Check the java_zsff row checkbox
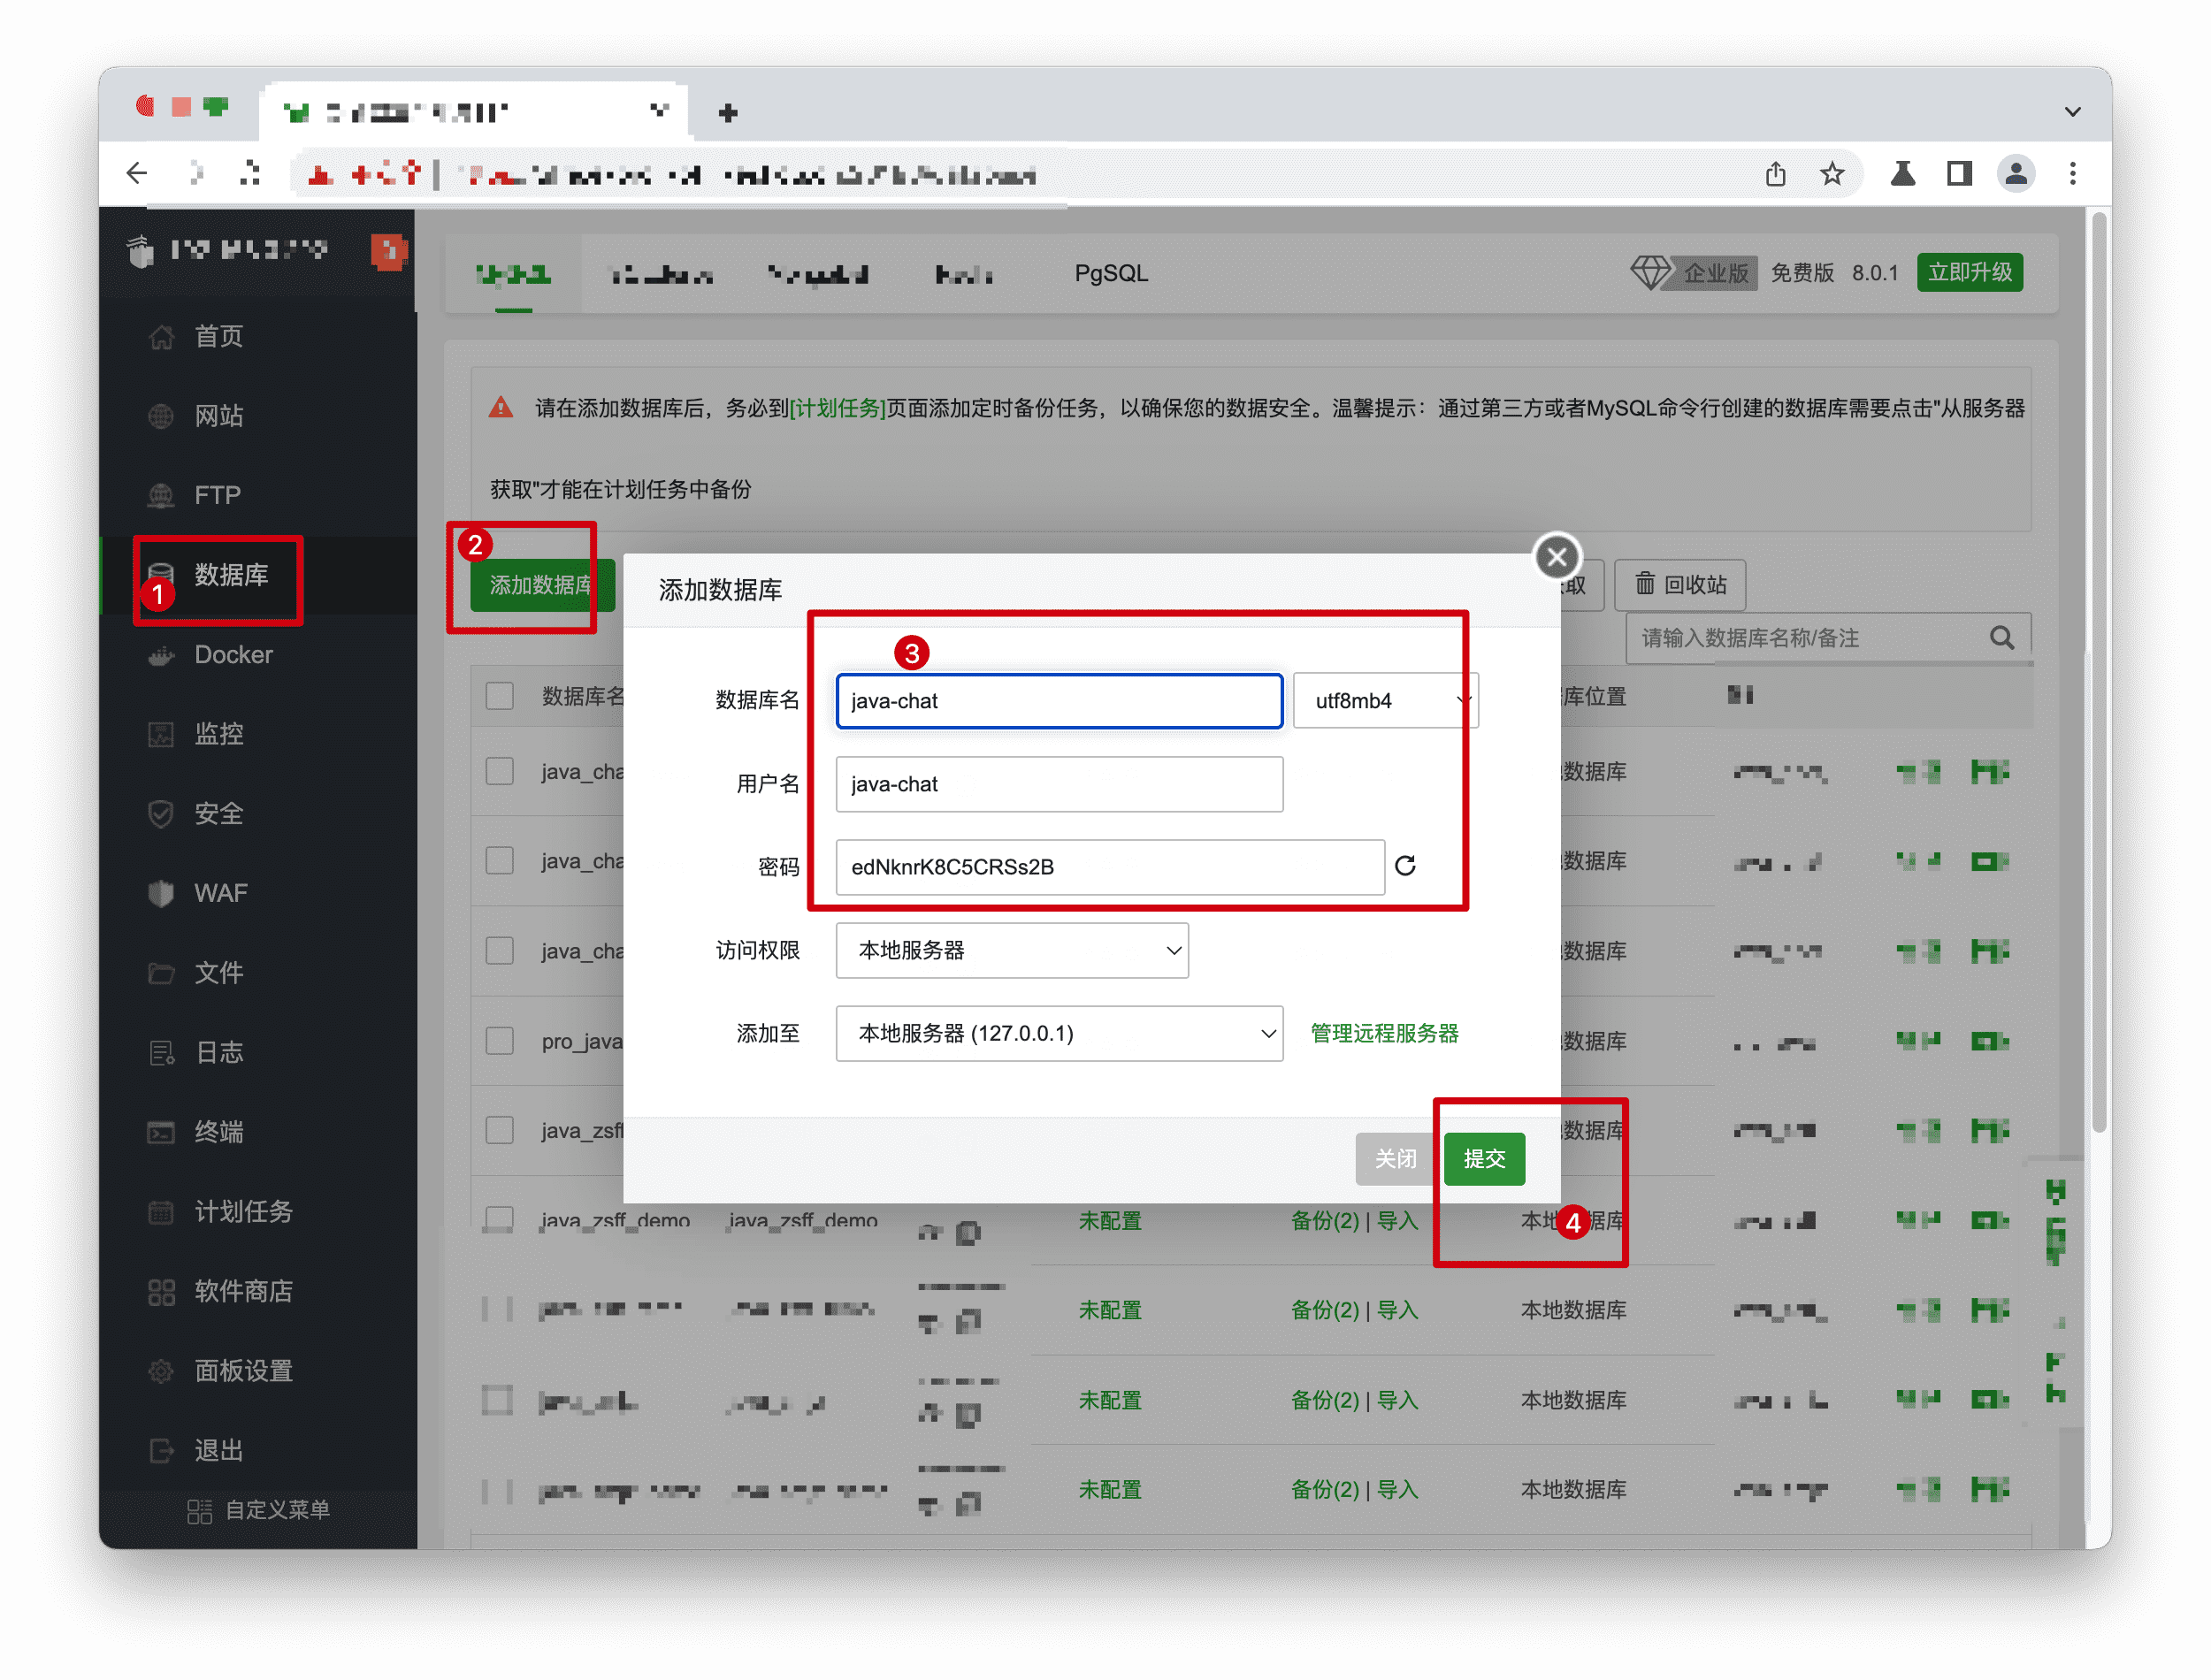This screenshot has width=2211, height=1680. 499,1130
